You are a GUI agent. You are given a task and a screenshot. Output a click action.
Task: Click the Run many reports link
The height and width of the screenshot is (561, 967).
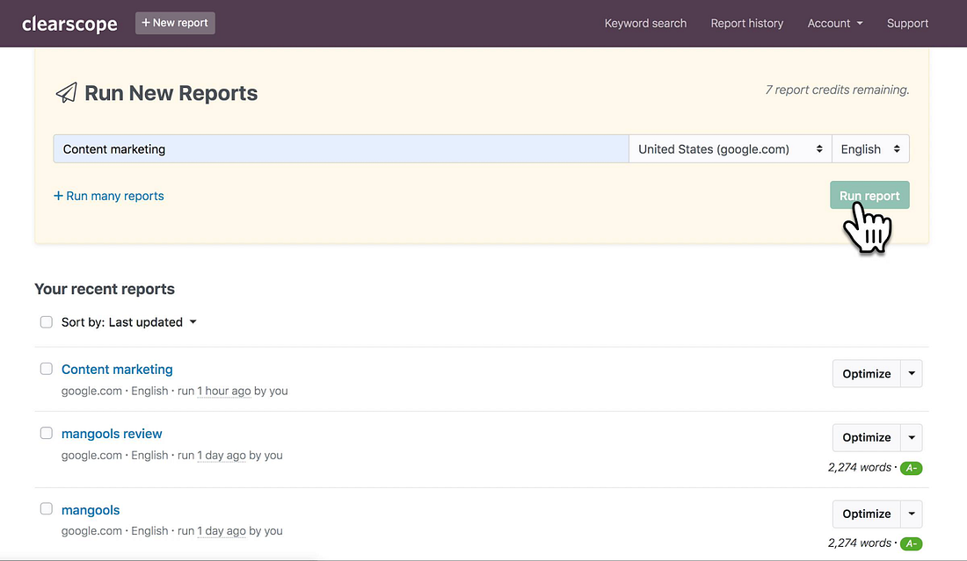click(109, 196)
